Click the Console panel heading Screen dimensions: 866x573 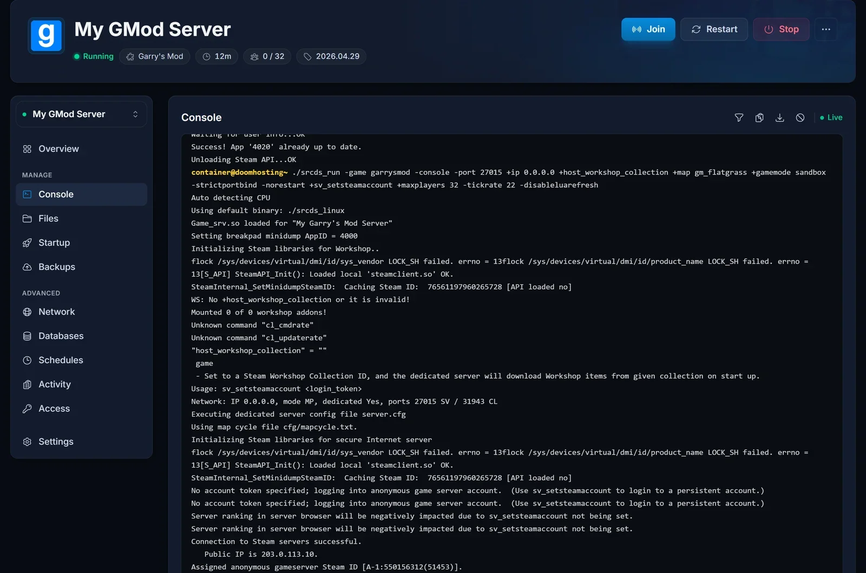click(201, 117)
